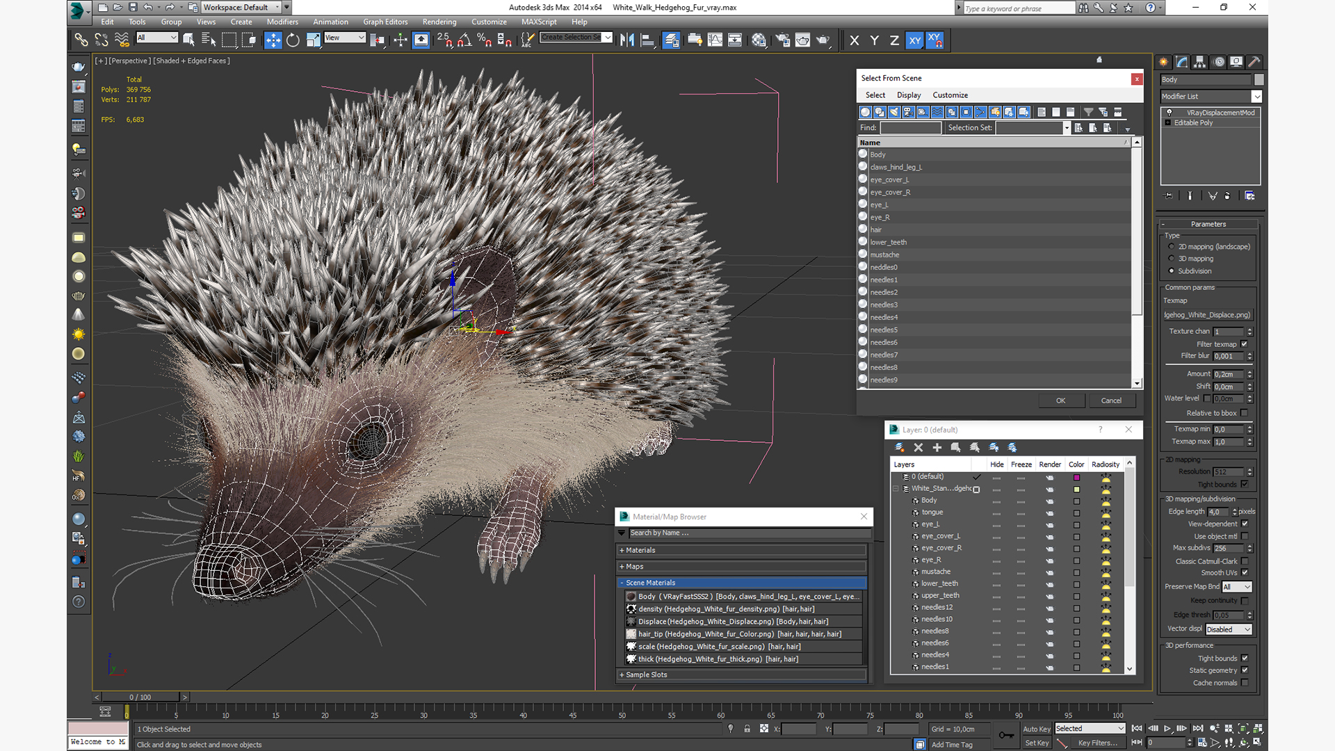
Task: Toggle Key Mode key icon near Auto Key
Action: coord(1006,735)
